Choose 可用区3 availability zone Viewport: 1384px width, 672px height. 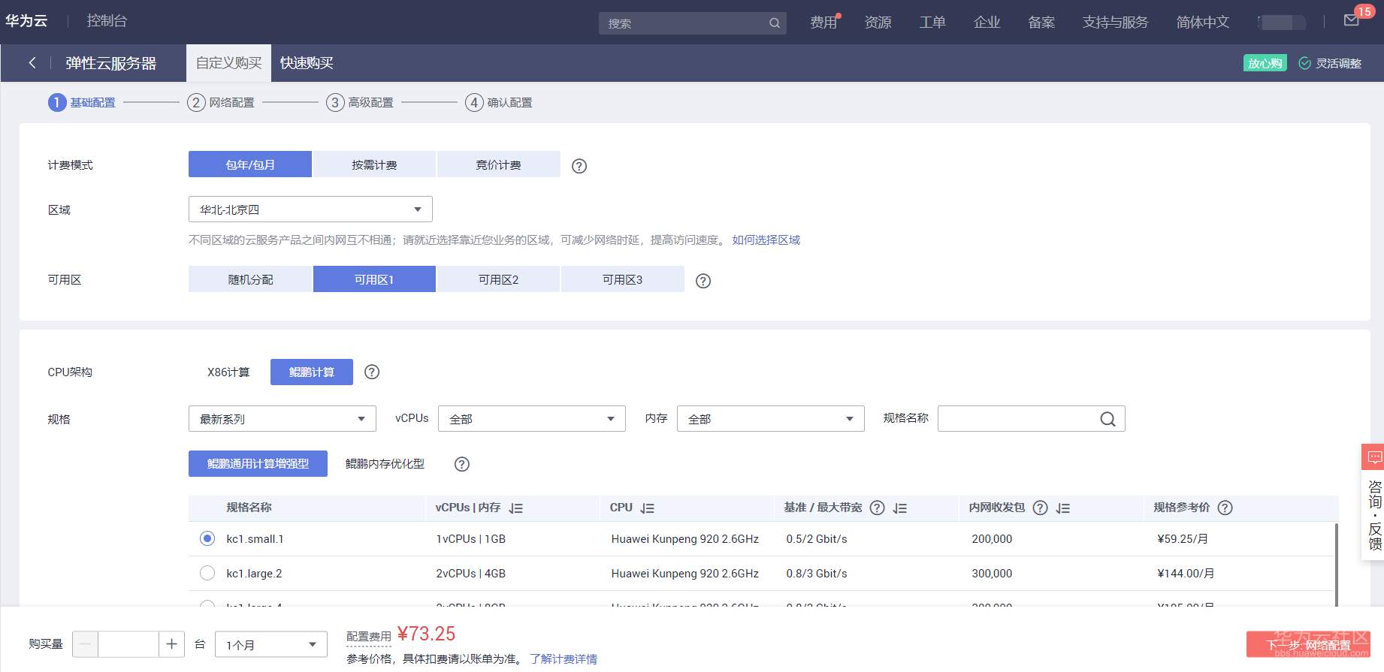(x=623, y=279)
